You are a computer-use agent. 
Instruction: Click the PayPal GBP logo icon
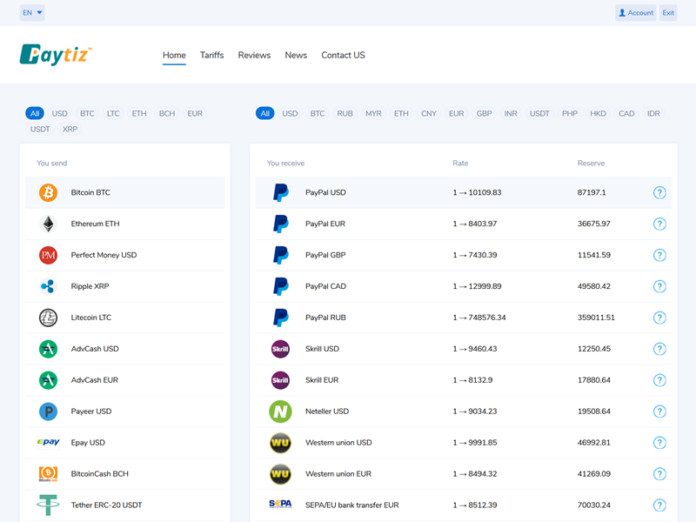coord(280,255)
